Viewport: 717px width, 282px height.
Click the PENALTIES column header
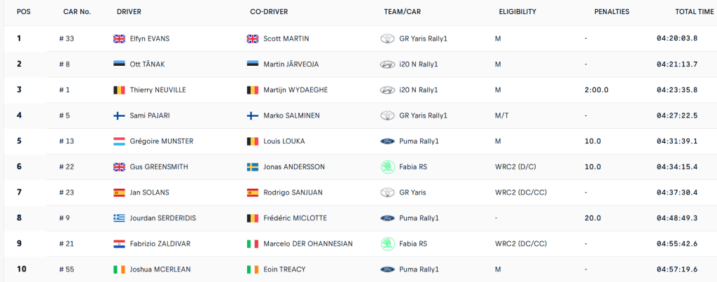[x=611, y=12]
